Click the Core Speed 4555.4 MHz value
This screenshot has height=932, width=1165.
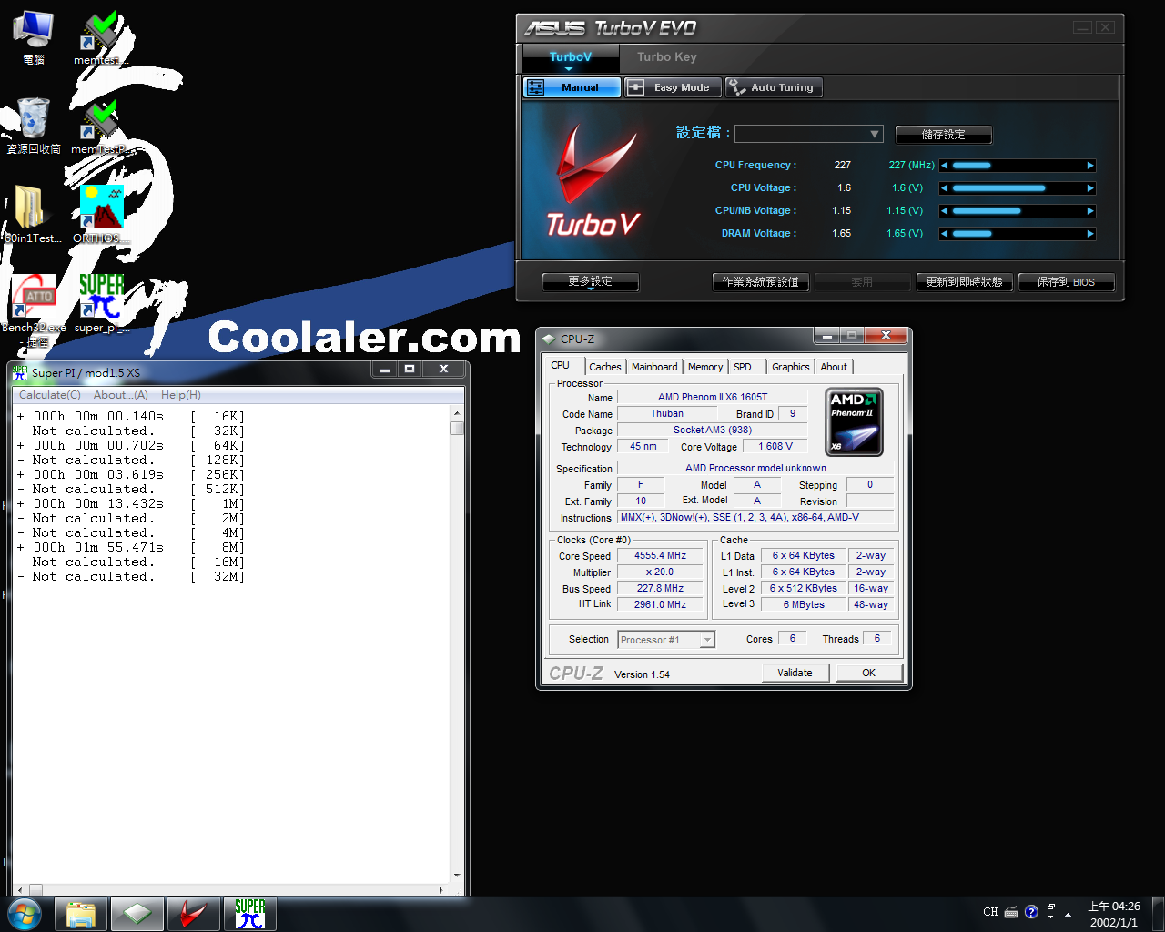pos(661,556)
